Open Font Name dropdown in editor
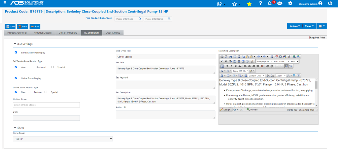This screenshot has width=338, height=150. (x=282, y=62)
